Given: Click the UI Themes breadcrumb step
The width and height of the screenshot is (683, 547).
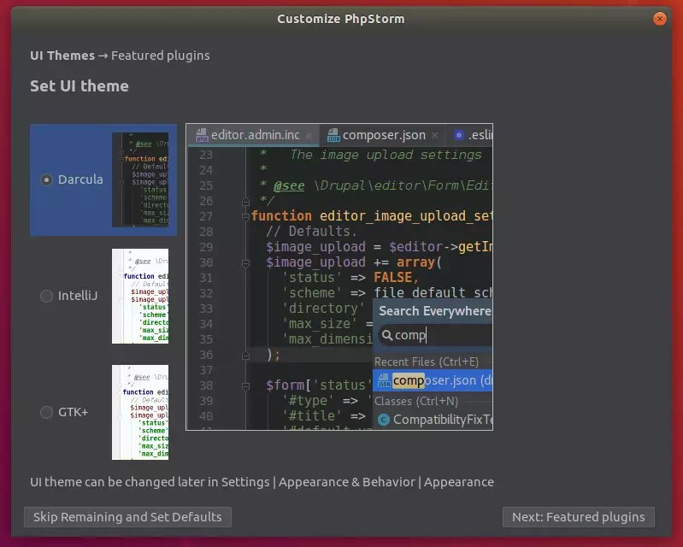Looking at the screenshot, I should (62, 56).
